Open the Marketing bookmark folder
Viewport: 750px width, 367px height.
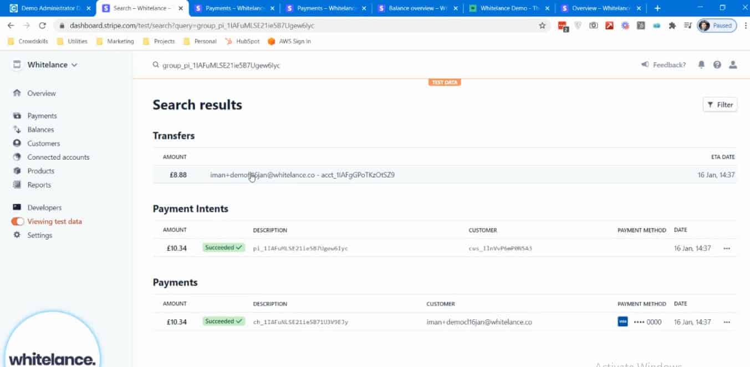coord(115,42)
